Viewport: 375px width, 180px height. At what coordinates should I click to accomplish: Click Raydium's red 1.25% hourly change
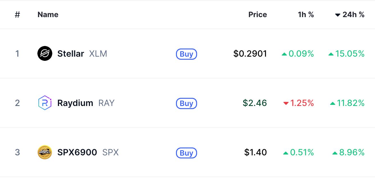tap(299, 103)
